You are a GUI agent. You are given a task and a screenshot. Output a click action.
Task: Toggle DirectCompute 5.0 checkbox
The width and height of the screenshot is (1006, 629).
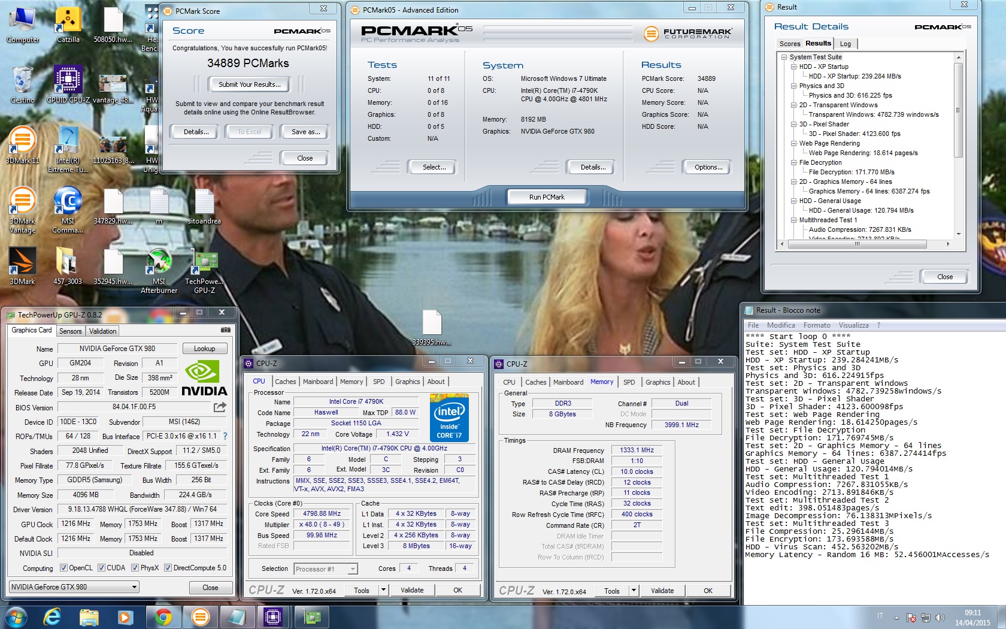click(168, 568)
